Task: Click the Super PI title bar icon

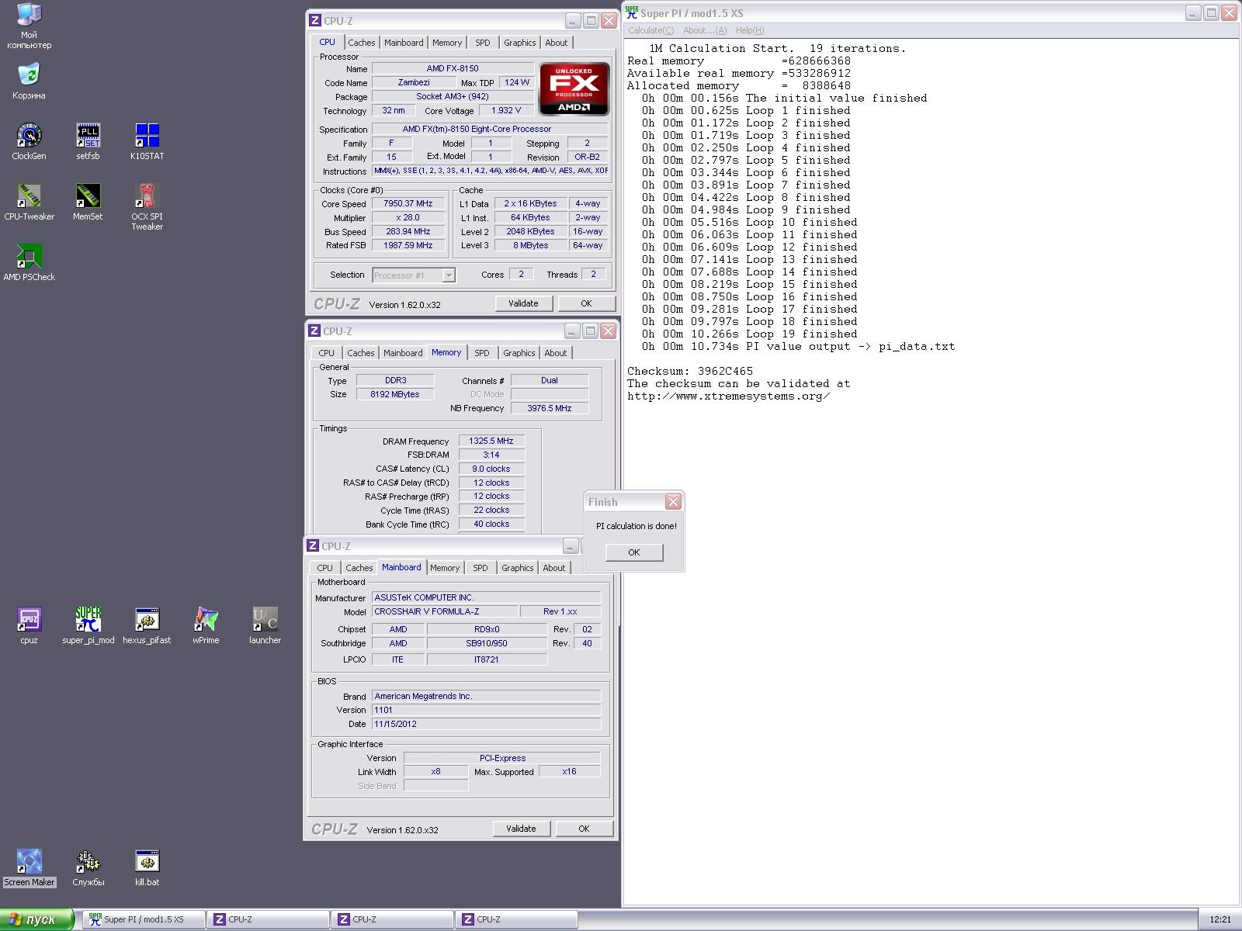Action: 632,12
